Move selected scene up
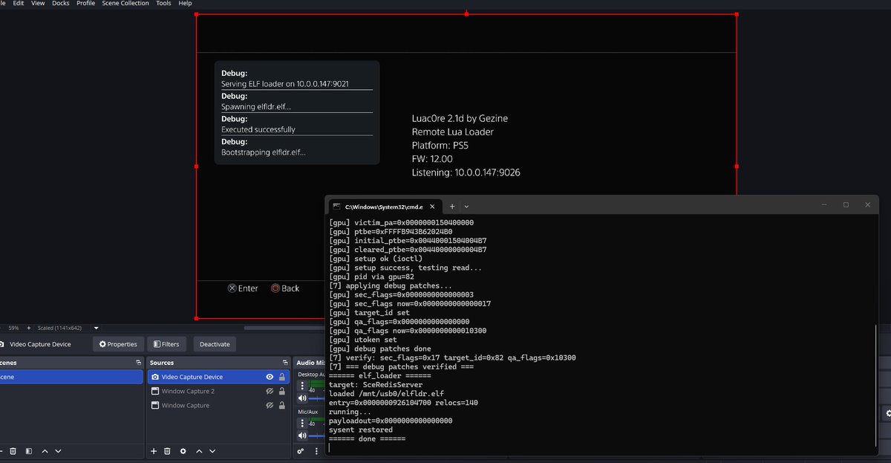891x463 pixels. [x=45, y=451]
